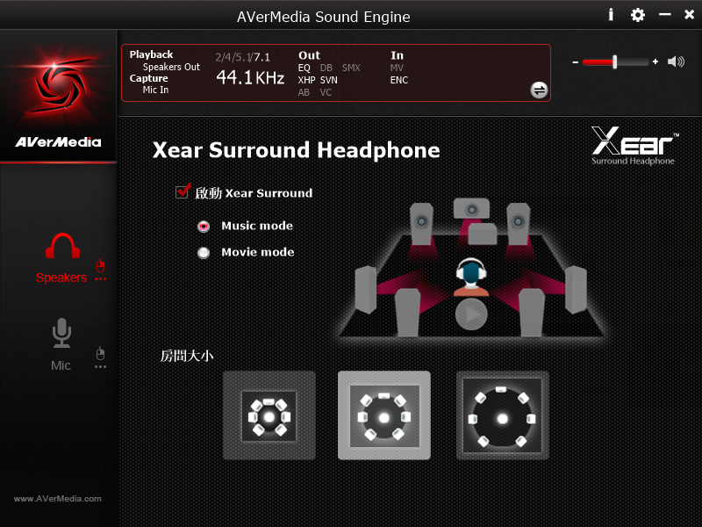Click the 44.1 KHz sample rate
This screenshot has width=702, height=527.
point(250,78)
